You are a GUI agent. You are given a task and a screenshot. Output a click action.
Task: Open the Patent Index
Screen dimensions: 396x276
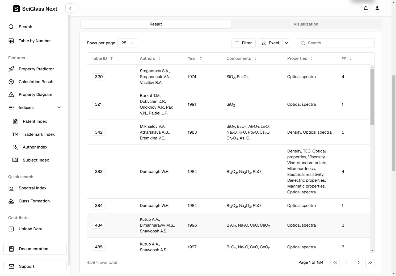point(35,121)
